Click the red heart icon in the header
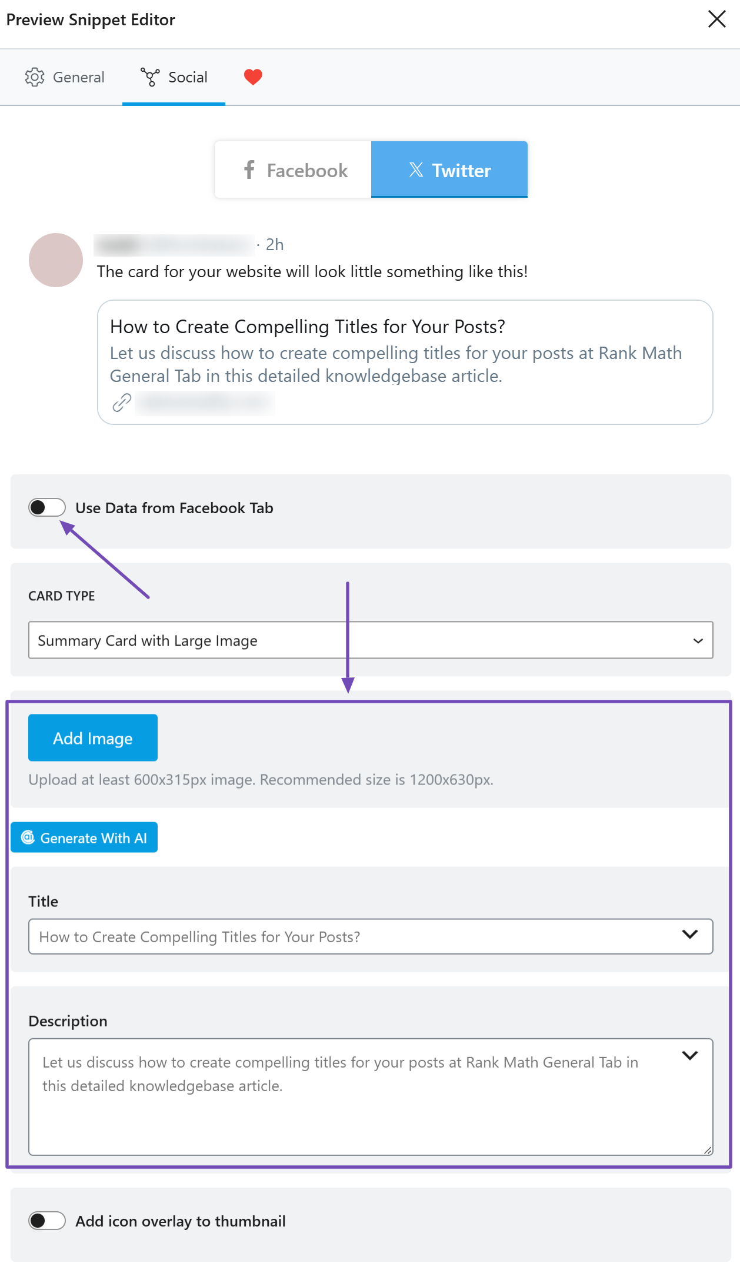 252,77
